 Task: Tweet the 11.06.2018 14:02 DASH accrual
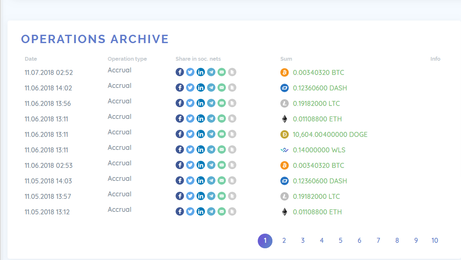click(190, 88)
